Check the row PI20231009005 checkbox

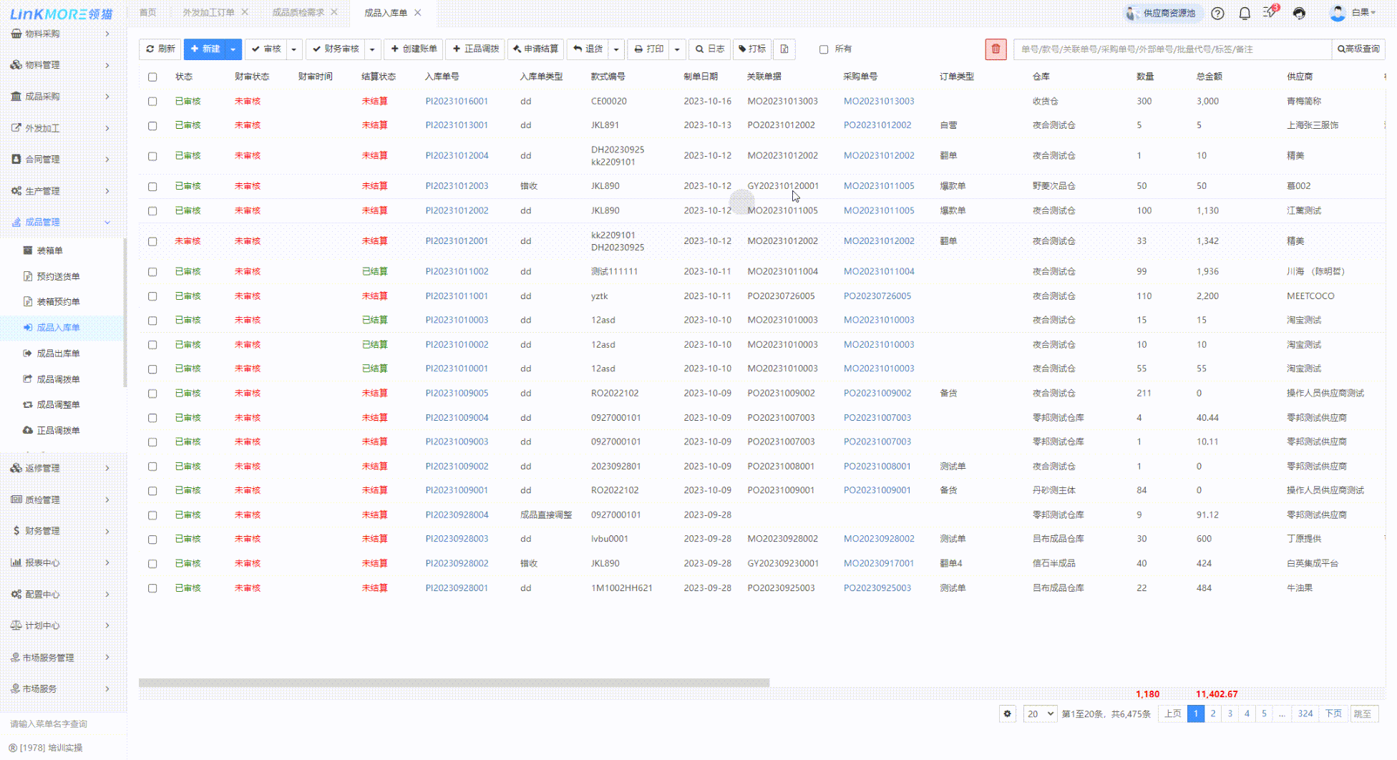point(152,394)
